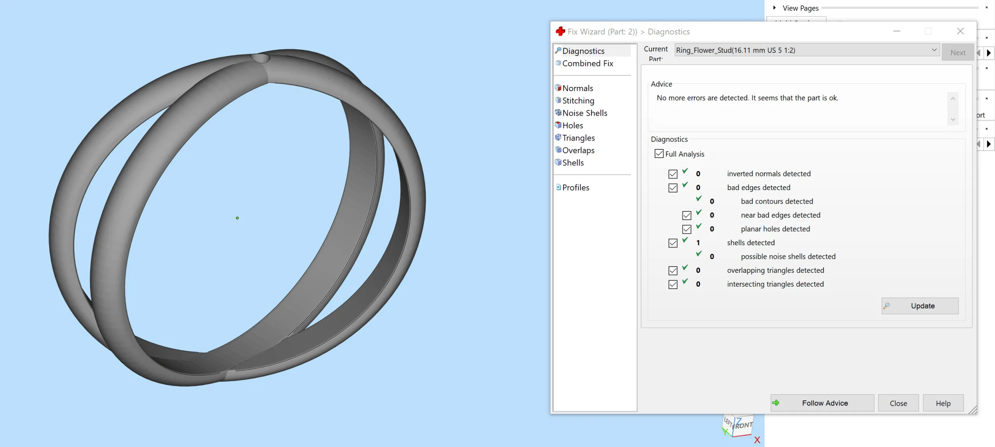Image resolution: width=995 pixels, height=447 pixels.
Task: Click the Normals diagnostic icon
Action: click(558, 87)
